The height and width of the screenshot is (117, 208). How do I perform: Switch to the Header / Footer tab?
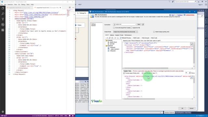coord(119,35)
